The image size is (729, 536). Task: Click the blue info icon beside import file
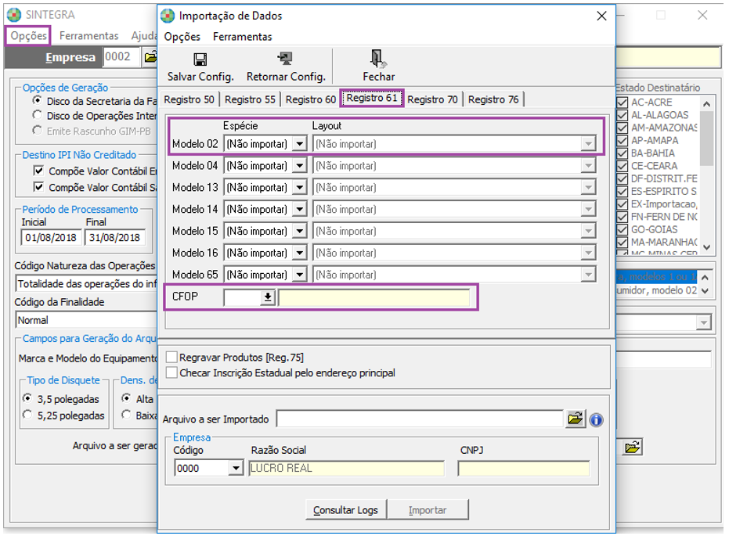(597, 419)
